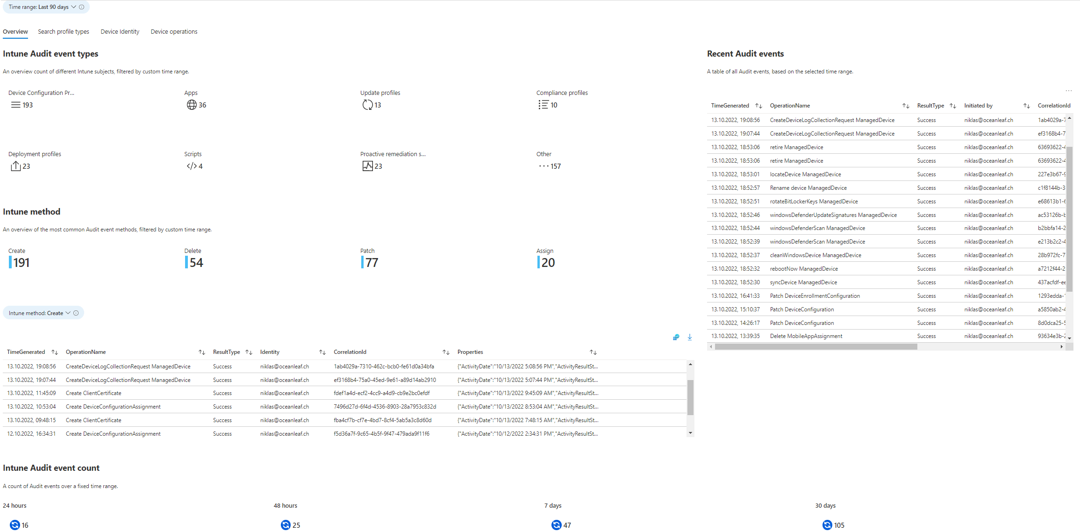The image size is (1080, 532).
Task: Click the Deployment profiles upload icon
Action: (15, 166)
